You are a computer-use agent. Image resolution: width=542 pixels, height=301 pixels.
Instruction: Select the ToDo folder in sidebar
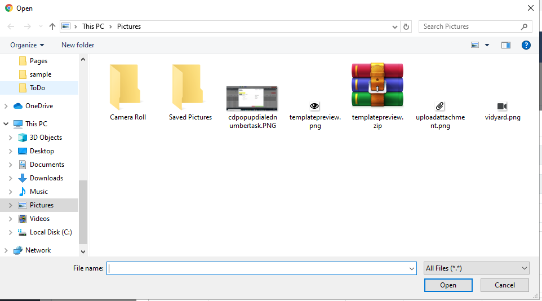[x=37, y=88]
